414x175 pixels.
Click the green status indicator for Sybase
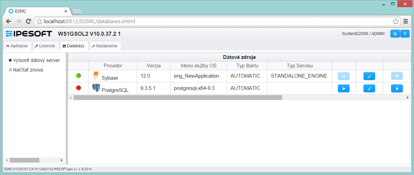(78, 76)
